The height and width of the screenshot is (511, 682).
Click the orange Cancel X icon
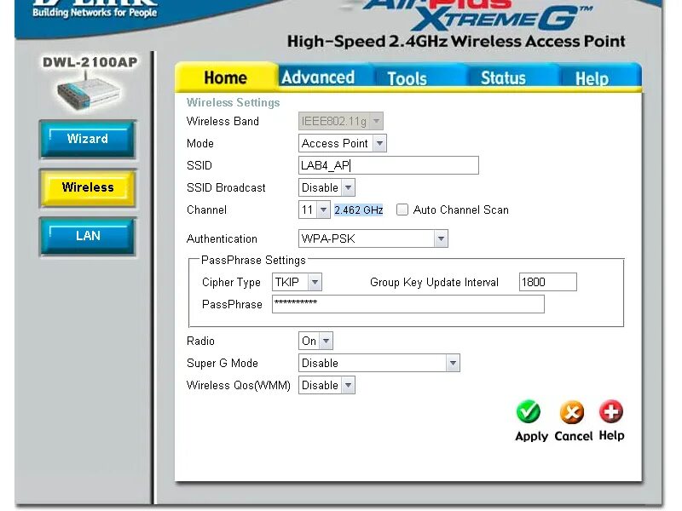571,412
